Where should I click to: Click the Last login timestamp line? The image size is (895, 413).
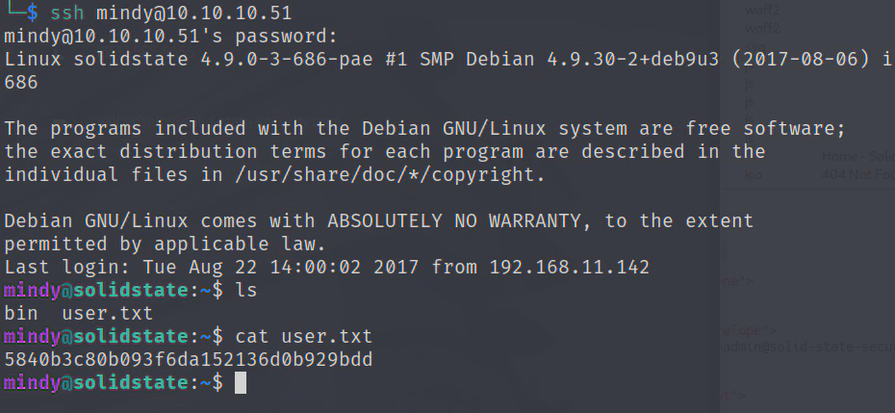(325, 268)
